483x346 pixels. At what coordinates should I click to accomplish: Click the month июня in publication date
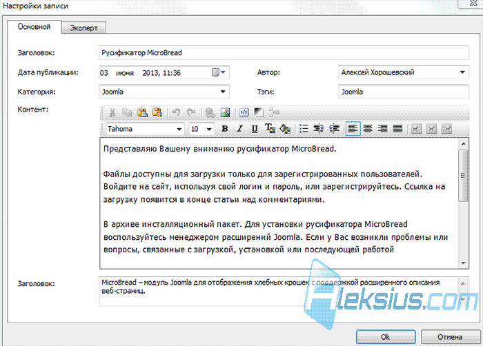[x=125, y=73]
